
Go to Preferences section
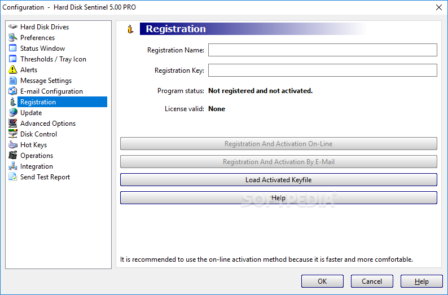(37, 38)
